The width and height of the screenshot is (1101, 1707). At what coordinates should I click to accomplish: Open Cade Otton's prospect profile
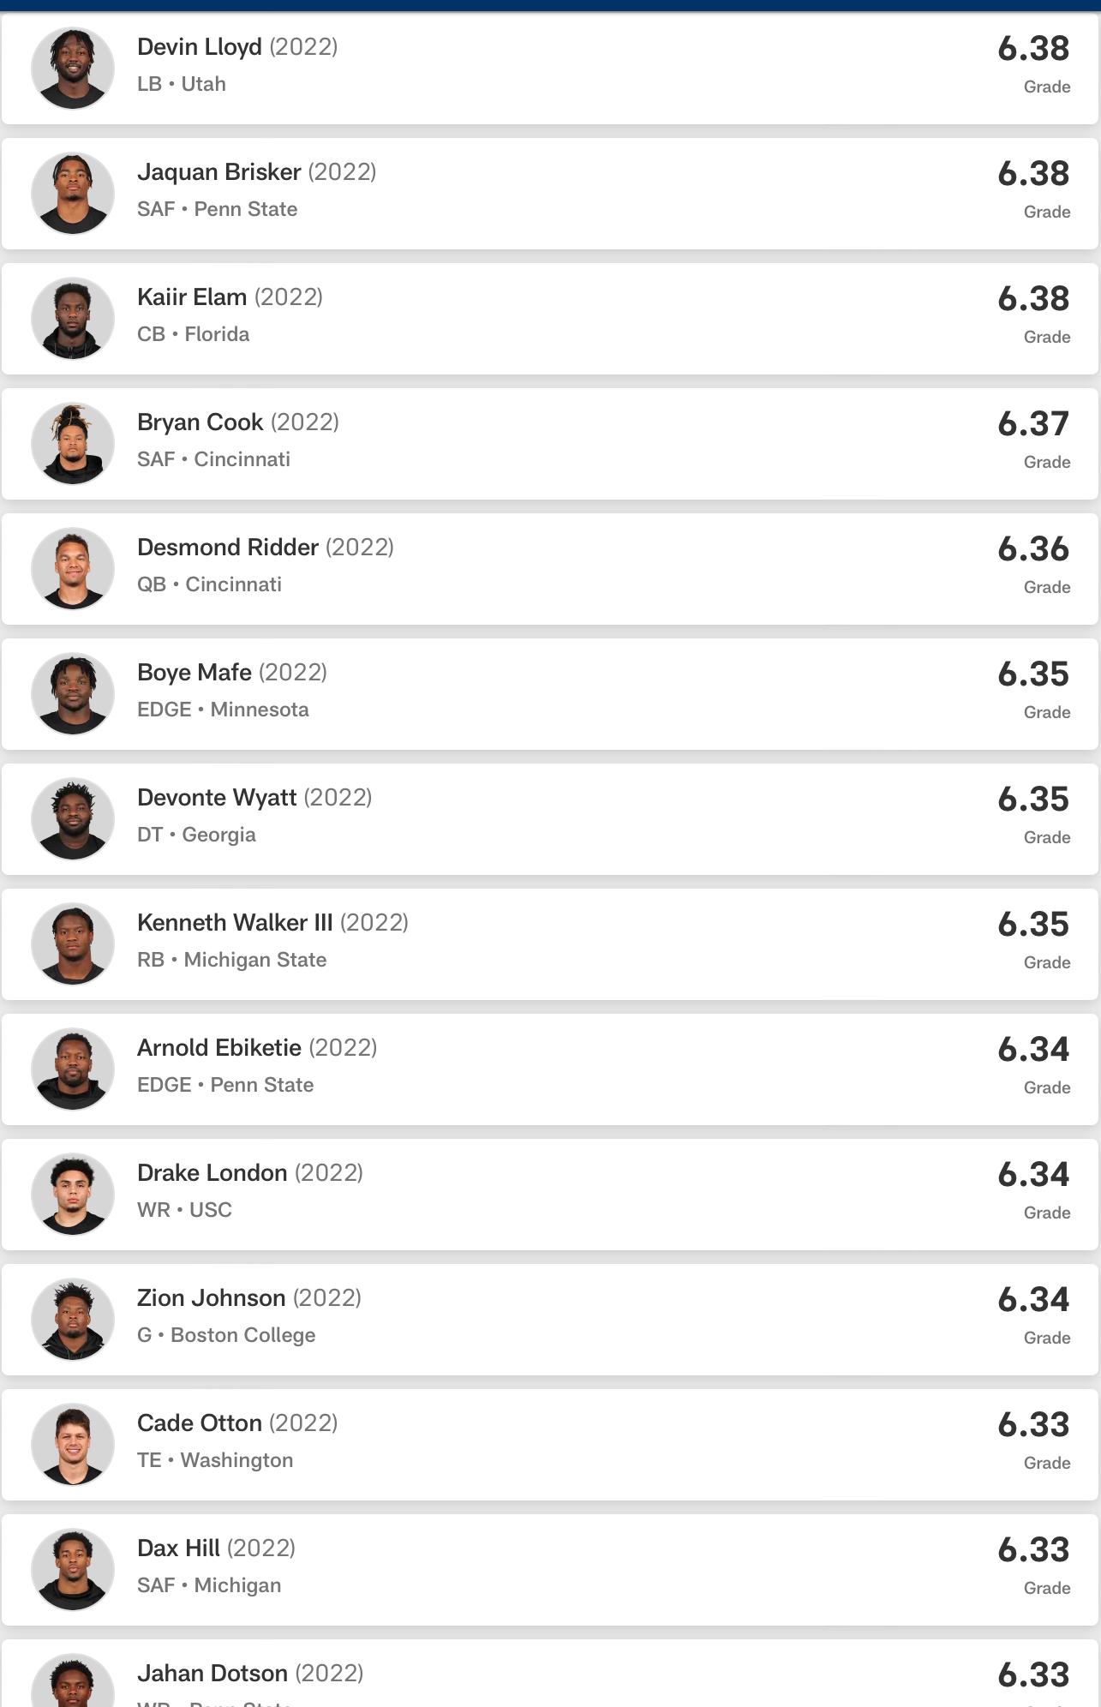[550, 1445]
